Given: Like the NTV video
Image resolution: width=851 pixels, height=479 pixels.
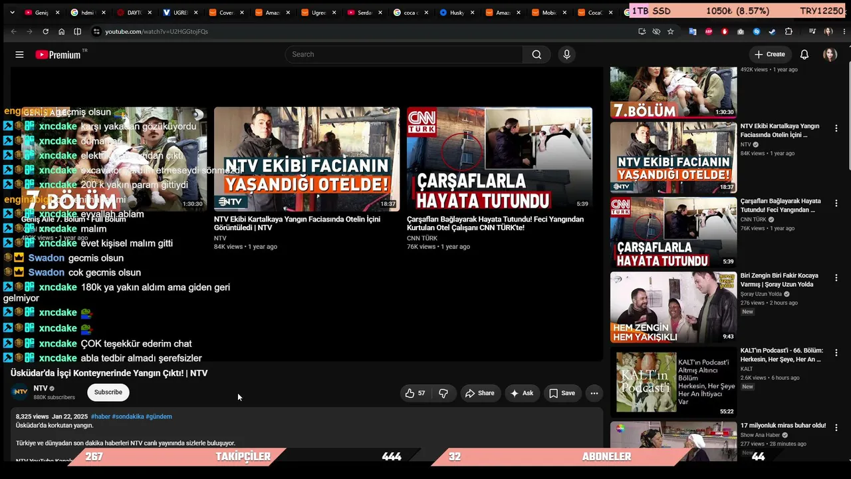Looking at the screenshot, I should [x=415, y=393].
